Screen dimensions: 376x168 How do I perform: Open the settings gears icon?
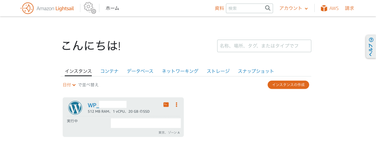90,8
